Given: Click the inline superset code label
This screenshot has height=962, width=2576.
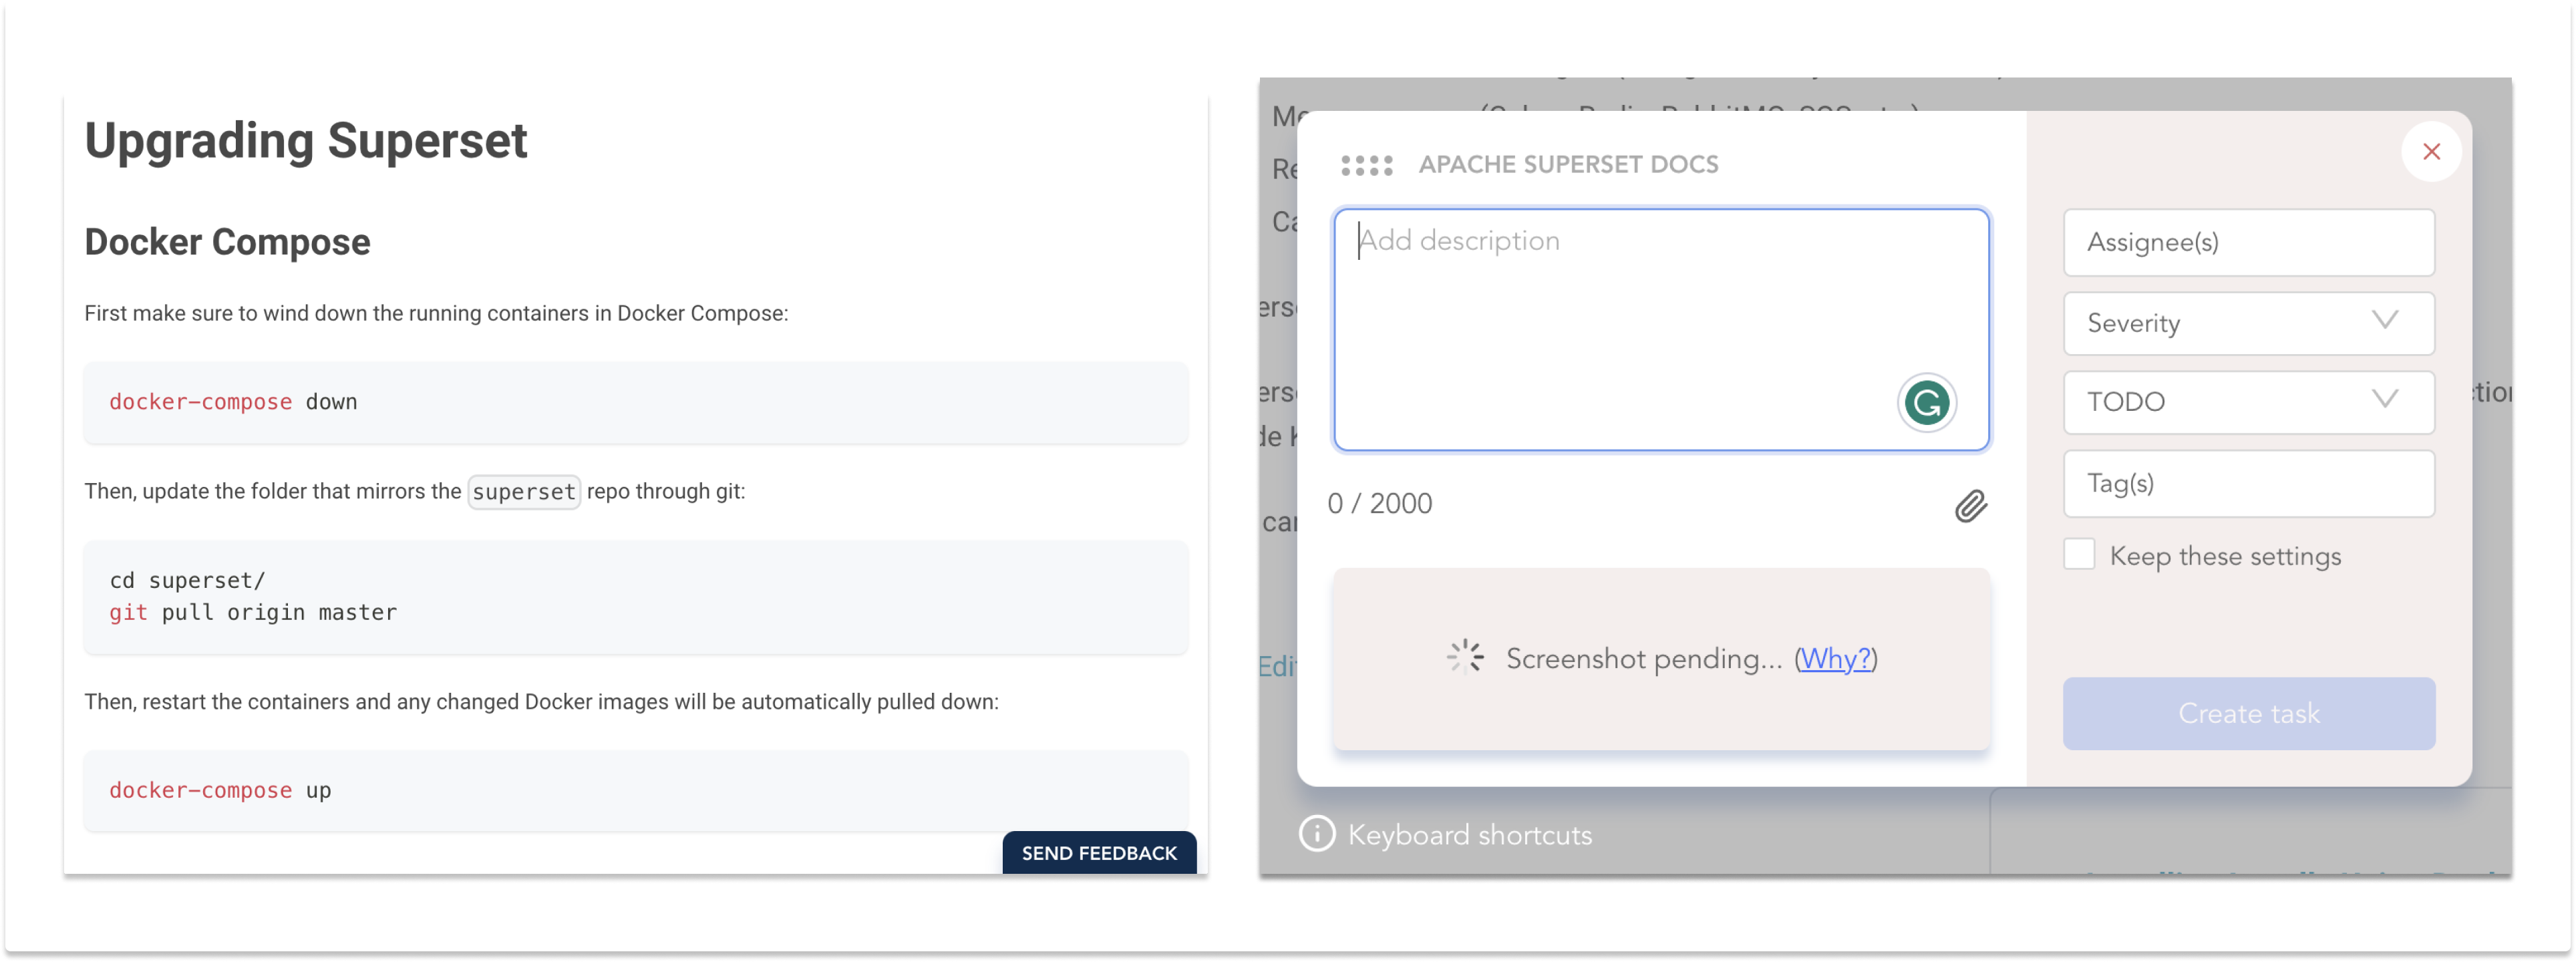Looking at the screenshot, I should click(524, 492).
